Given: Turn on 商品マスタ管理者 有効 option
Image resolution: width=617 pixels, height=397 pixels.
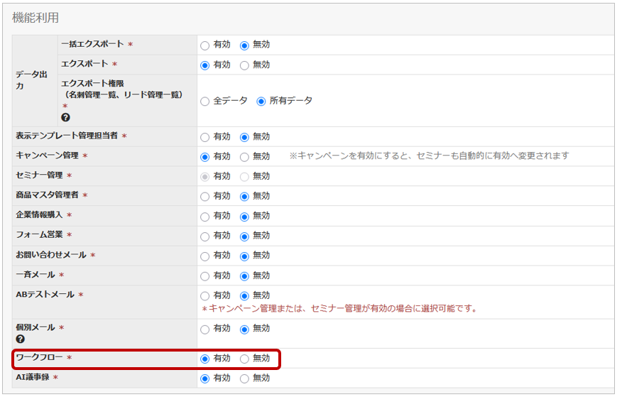Looking at the screenshot, I should pos(205,196).
